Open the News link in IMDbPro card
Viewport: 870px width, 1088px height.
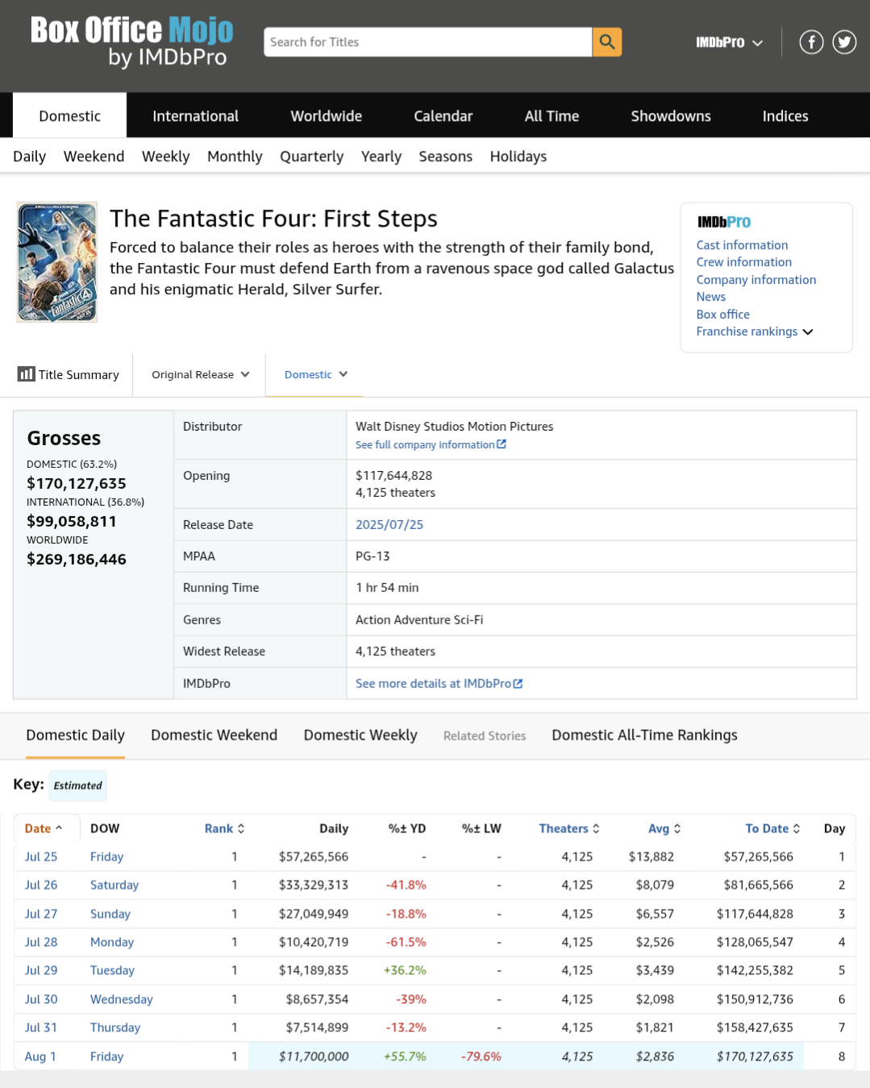click(711, 297)
